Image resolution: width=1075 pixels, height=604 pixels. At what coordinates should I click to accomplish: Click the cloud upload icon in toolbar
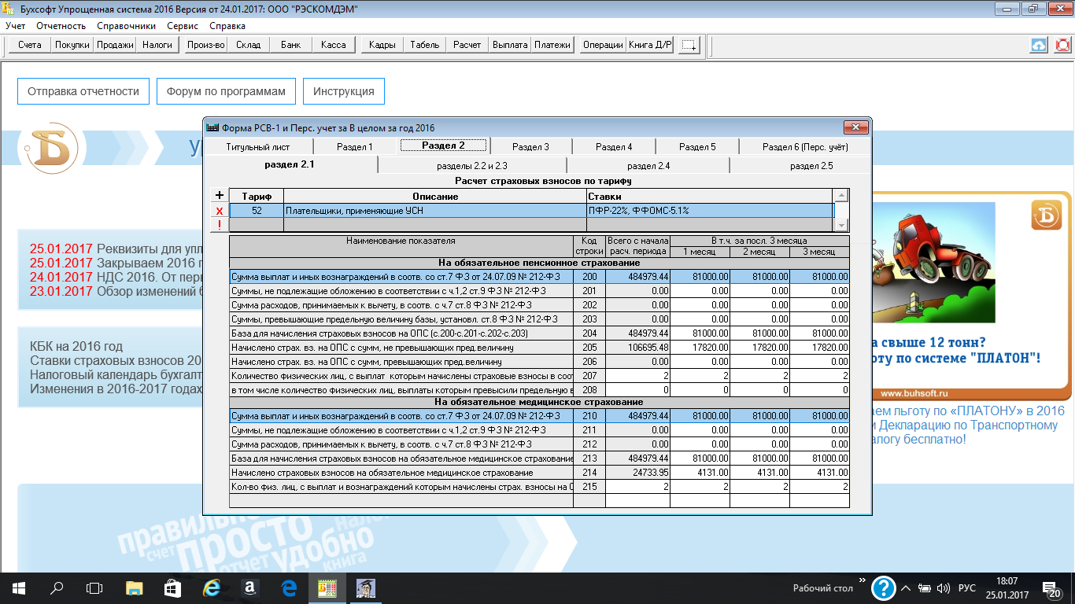1039,45
